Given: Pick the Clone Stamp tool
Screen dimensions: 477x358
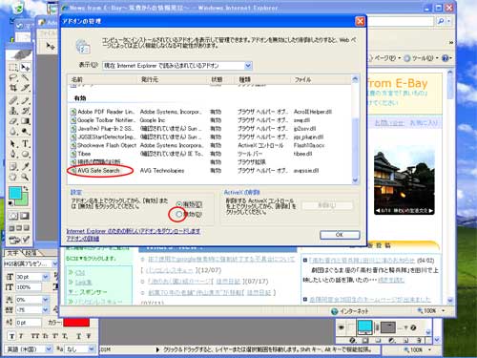Looking at the screenshot, I should pyautogui.click(x=13, y=111).
